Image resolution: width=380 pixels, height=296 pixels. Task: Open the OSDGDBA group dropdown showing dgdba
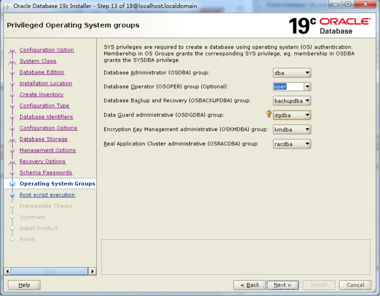(x=292, y=115)
